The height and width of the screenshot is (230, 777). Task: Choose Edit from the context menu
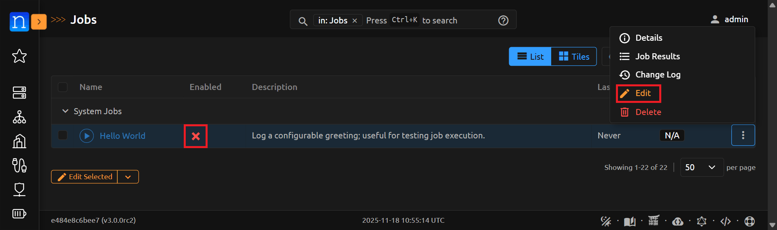coord(643,93)
